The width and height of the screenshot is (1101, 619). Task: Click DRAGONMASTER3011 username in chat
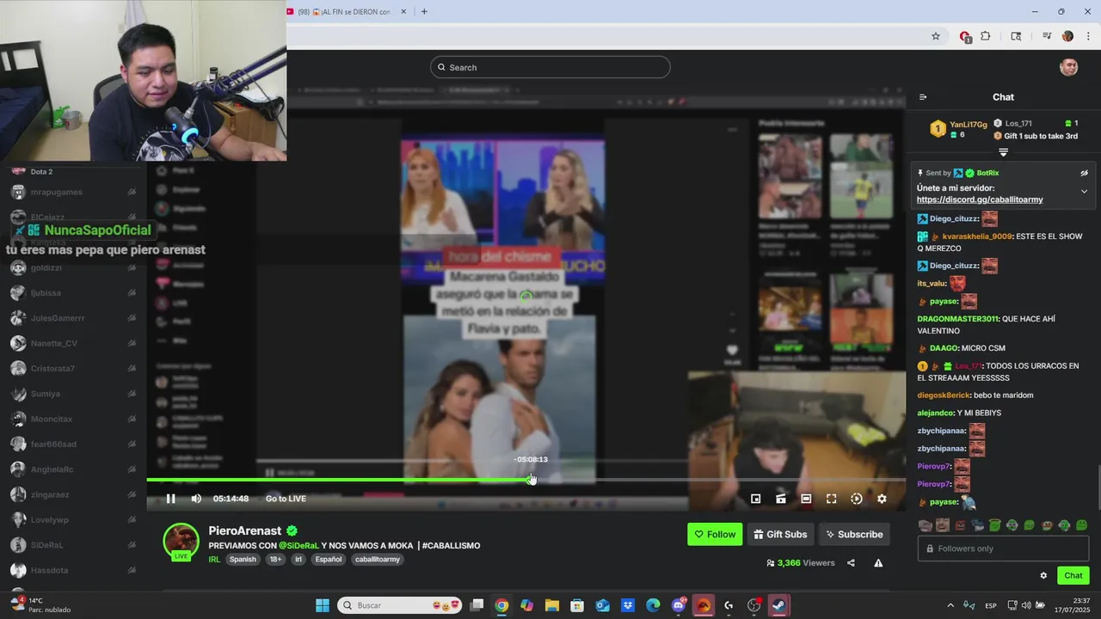click(958, 319)
